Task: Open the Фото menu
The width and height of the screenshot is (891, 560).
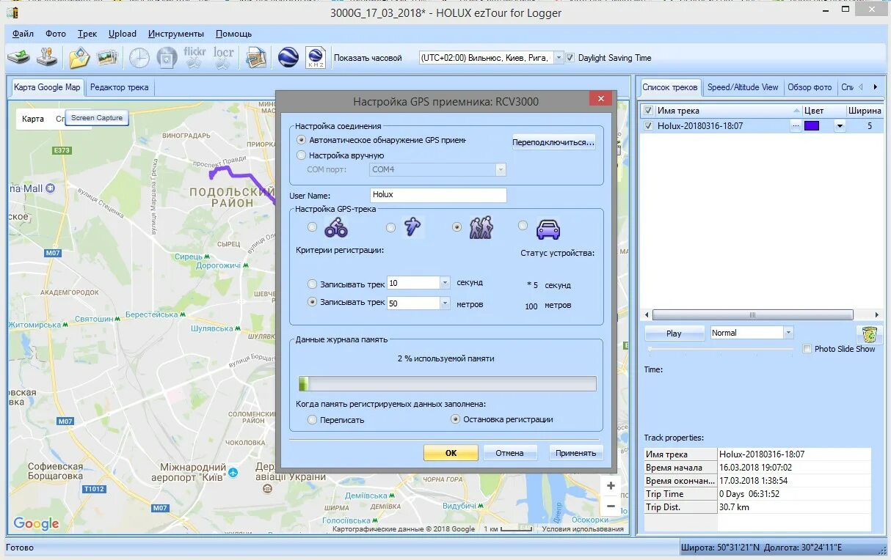Action: coord(56,34)
